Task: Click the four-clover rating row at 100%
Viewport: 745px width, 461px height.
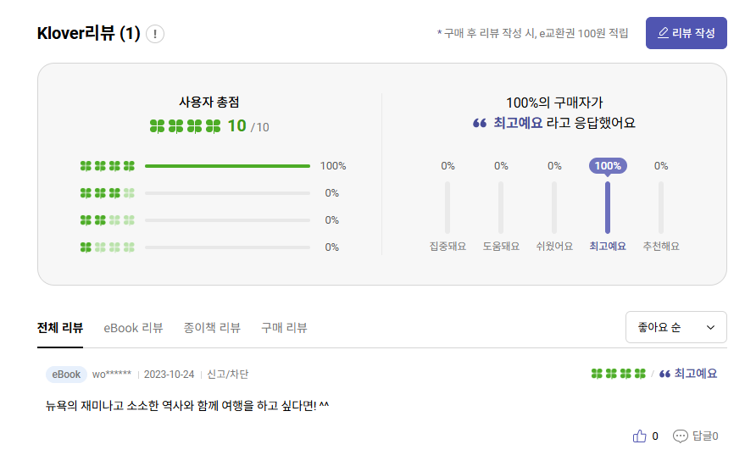Action: [108, 166]
